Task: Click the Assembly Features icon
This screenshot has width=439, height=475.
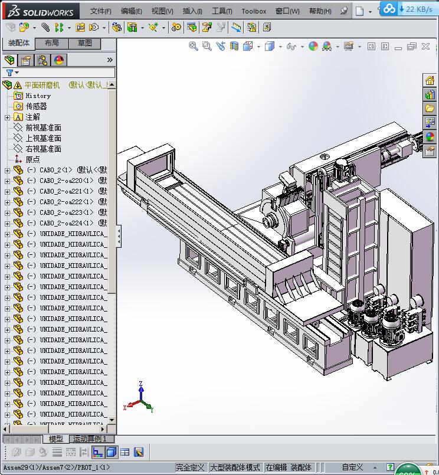Action: click(132, 28)
